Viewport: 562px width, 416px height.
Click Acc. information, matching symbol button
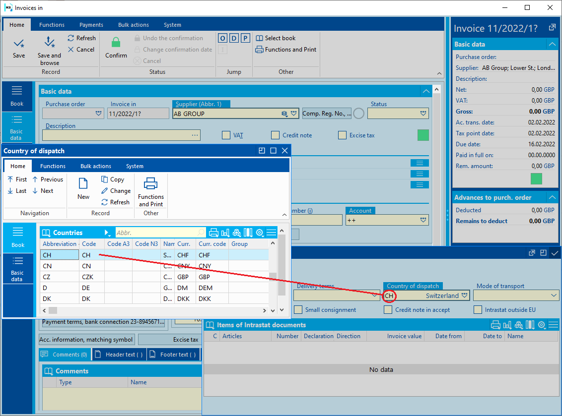pos(86,339)
